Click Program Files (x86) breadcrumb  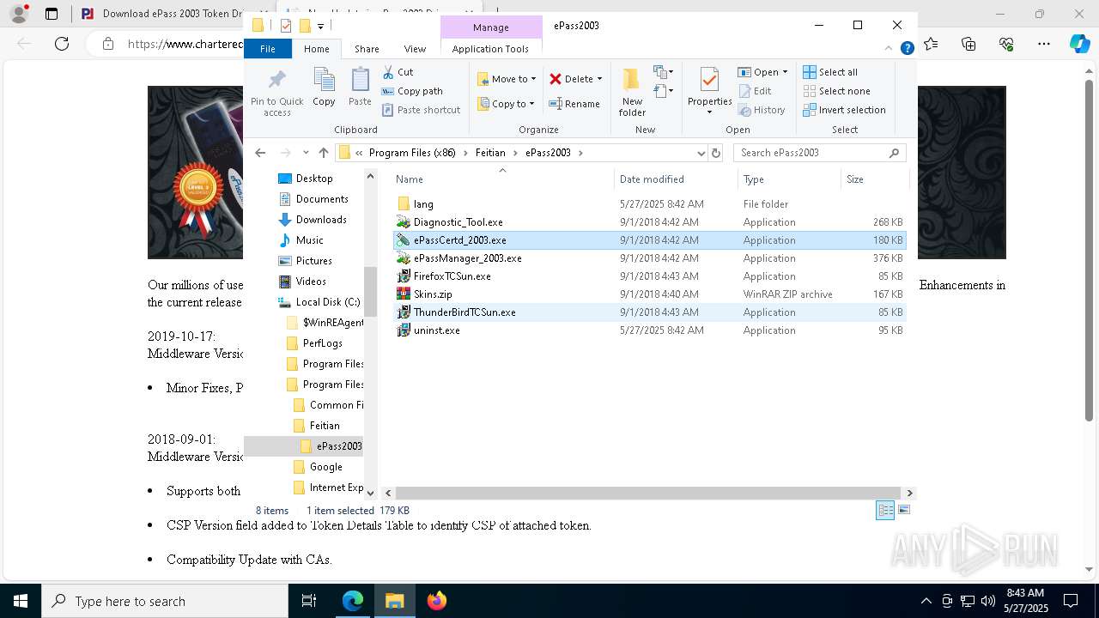[412, 153]
